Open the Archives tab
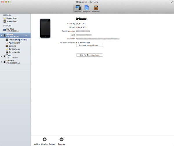This screenshot has height=146, width=174. [x=96, y=9]
